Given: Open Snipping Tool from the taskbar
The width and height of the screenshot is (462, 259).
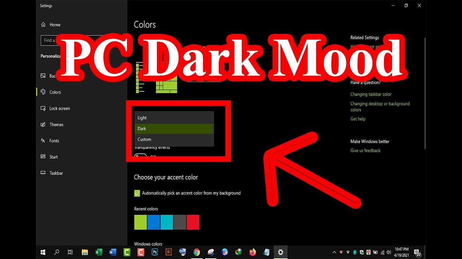Looking at the screenshot, I should (210, 252).
